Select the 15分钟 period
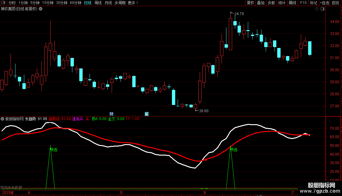342x196 pixels. point(48,3)
